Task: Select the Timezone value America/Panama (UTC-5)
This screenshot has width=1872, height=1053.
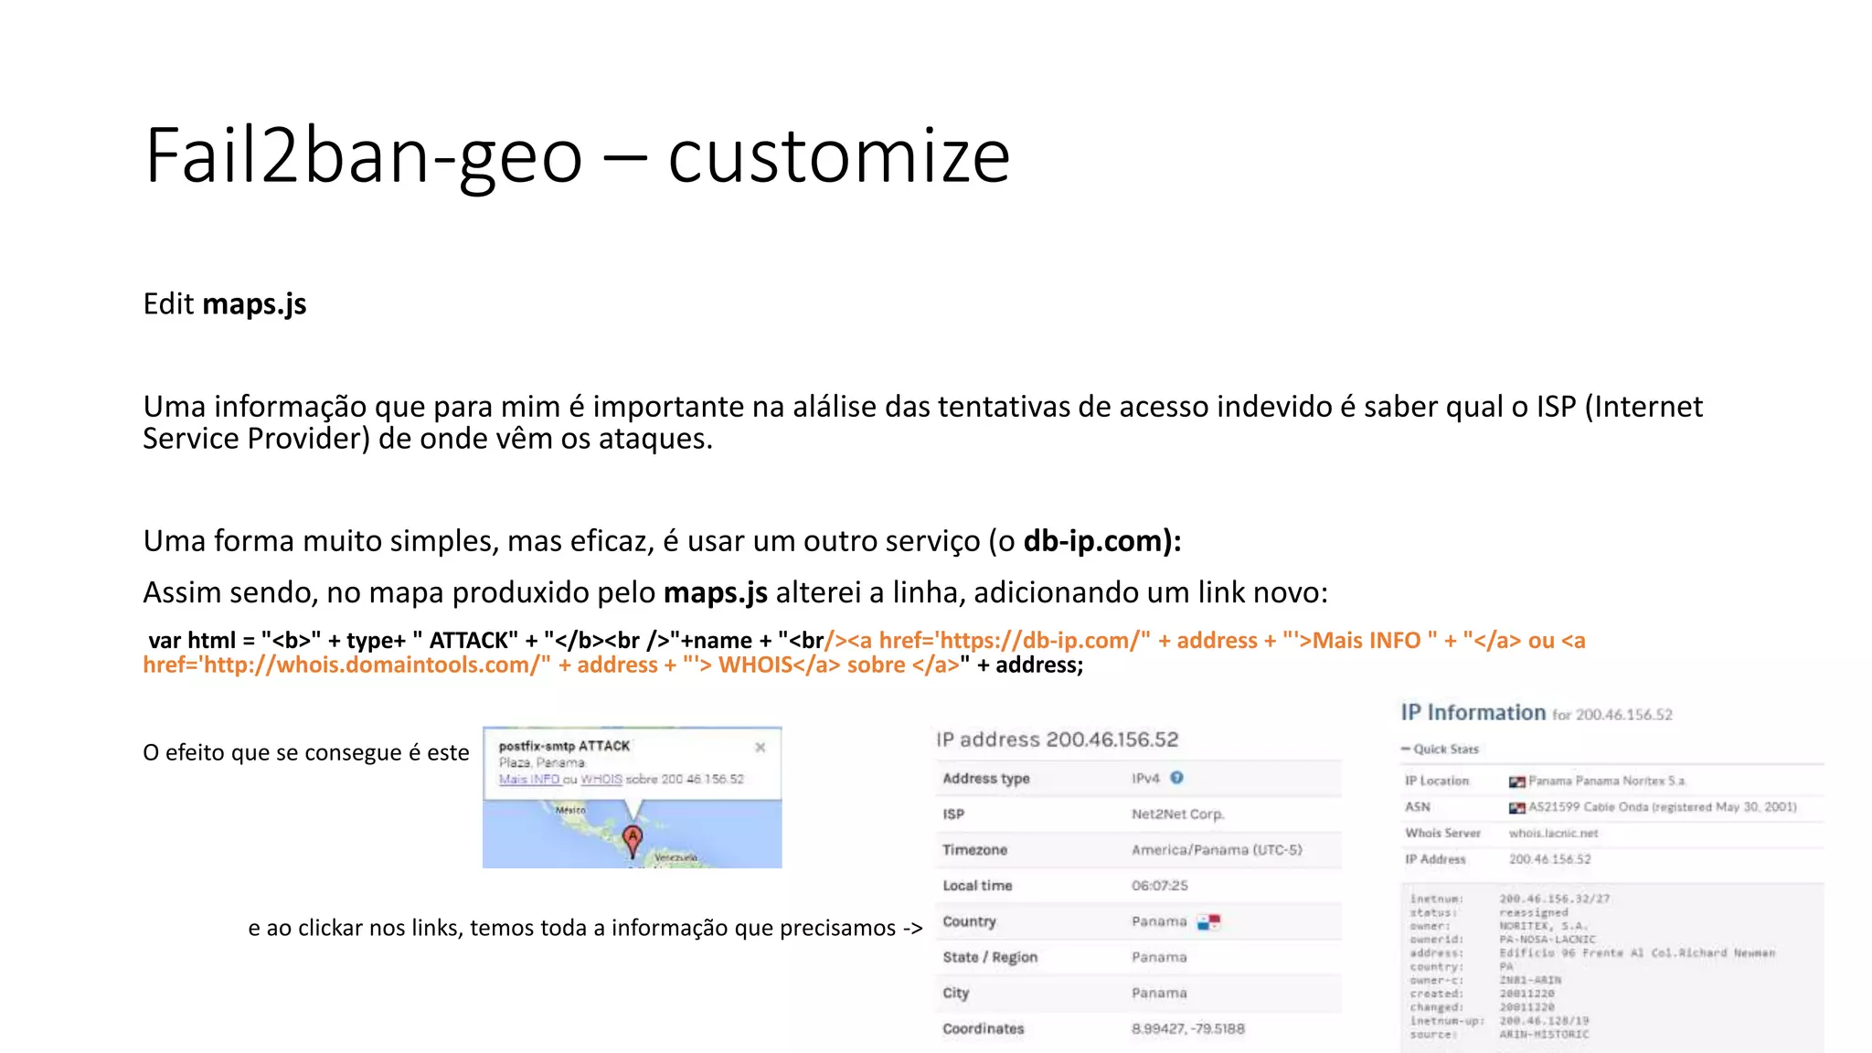Action: pos(1217,850)
